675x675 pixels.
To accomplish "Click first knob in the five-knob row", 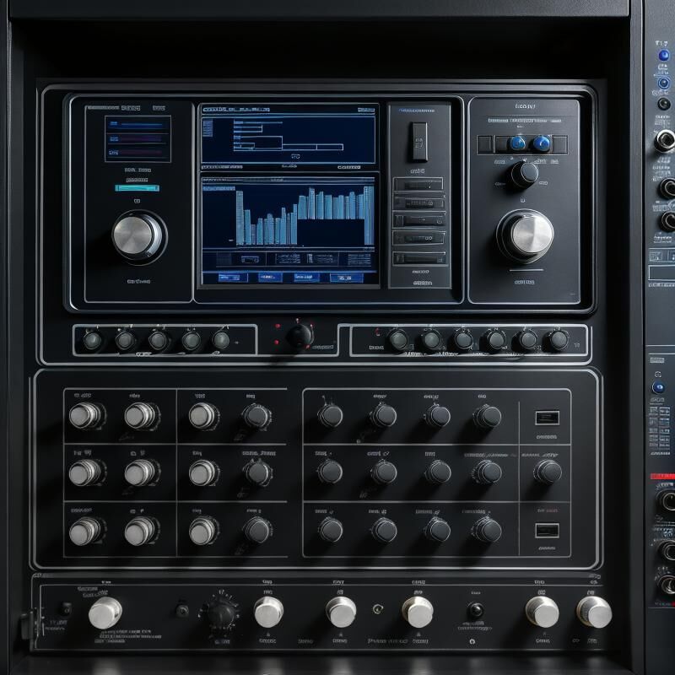I will (x=92, y=341).
